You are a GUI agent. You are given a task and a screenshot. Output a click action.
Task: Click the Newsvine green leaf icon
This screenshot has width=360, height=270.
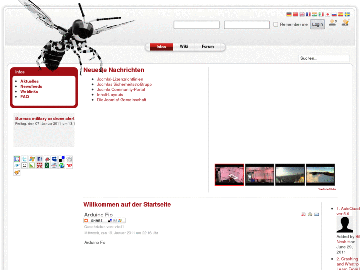pos(47,165)
